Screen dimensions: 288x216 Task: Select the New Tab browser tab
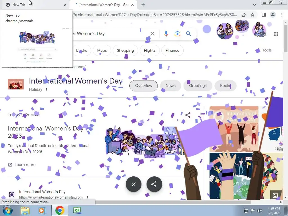click(35, 5)
